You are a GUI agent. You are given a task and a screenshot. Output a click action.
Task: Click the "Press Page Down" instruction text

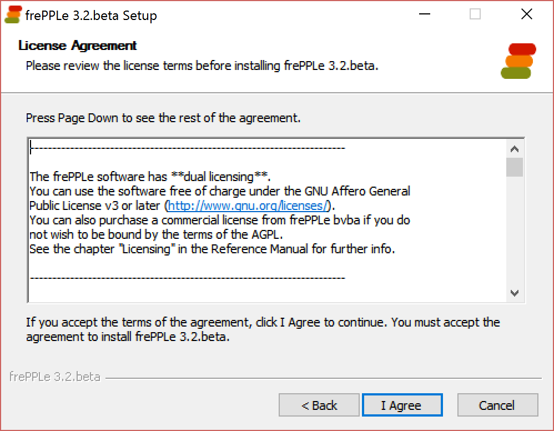[x=163, y=118]
